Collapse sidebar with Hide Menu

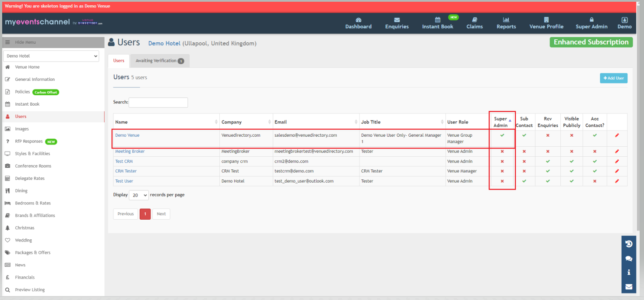[x=53, y=42]
